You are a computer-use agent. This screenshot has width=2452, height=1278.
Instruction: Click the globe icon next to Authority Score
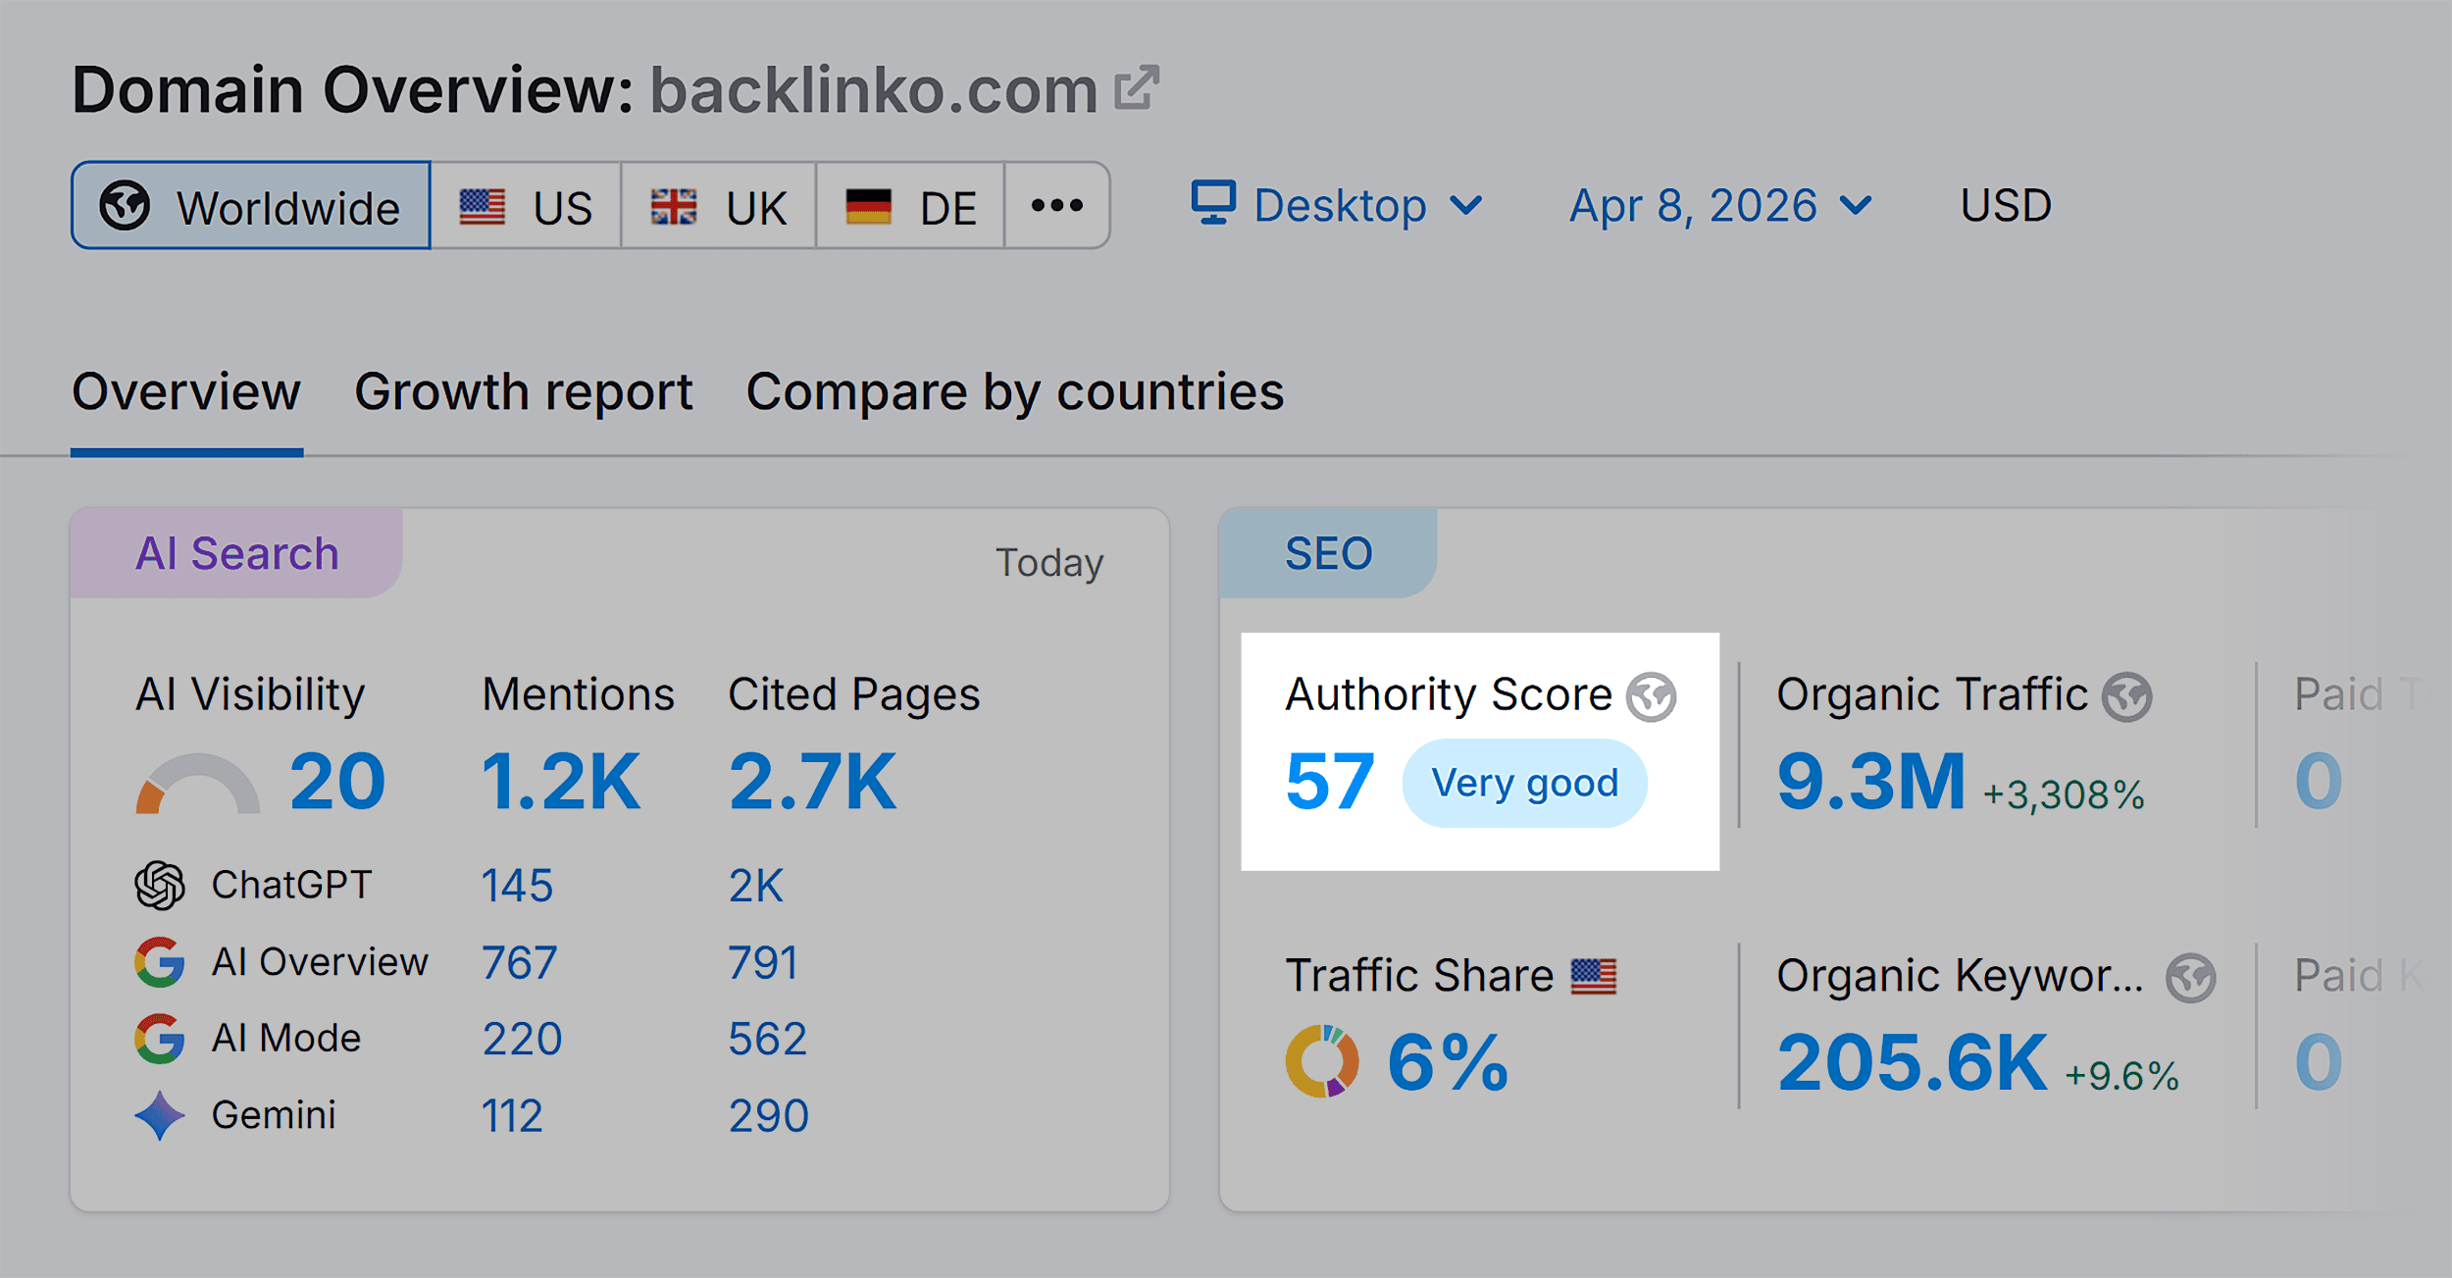1651,694
